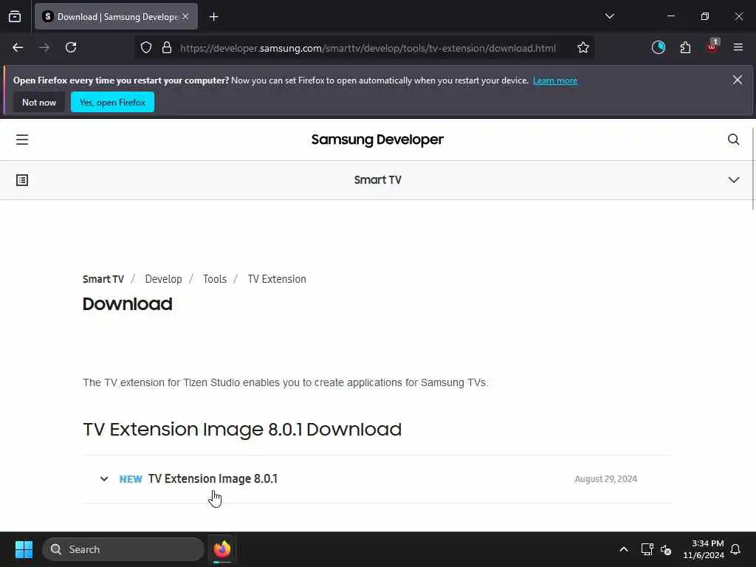List all tabs dropdown arrow

click(x=609, y=16)
